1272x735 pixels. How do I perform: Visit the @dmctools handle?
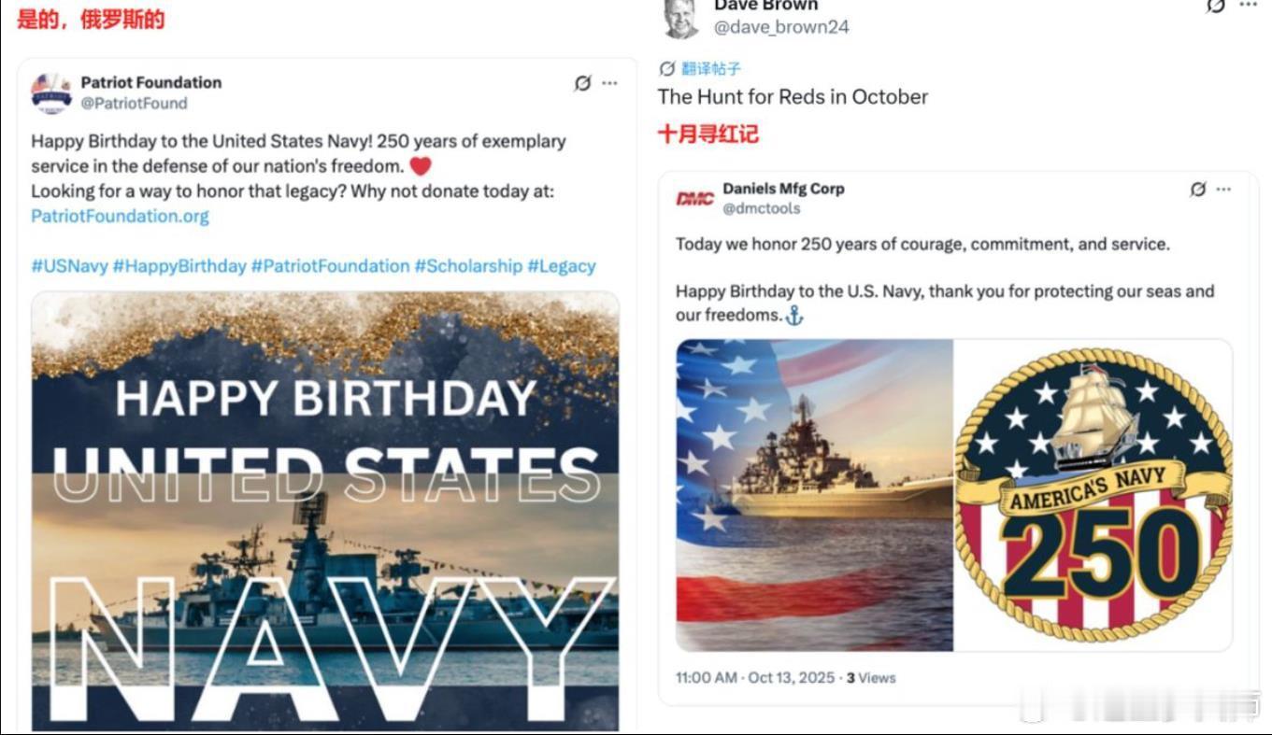click(x=762, y=208)
